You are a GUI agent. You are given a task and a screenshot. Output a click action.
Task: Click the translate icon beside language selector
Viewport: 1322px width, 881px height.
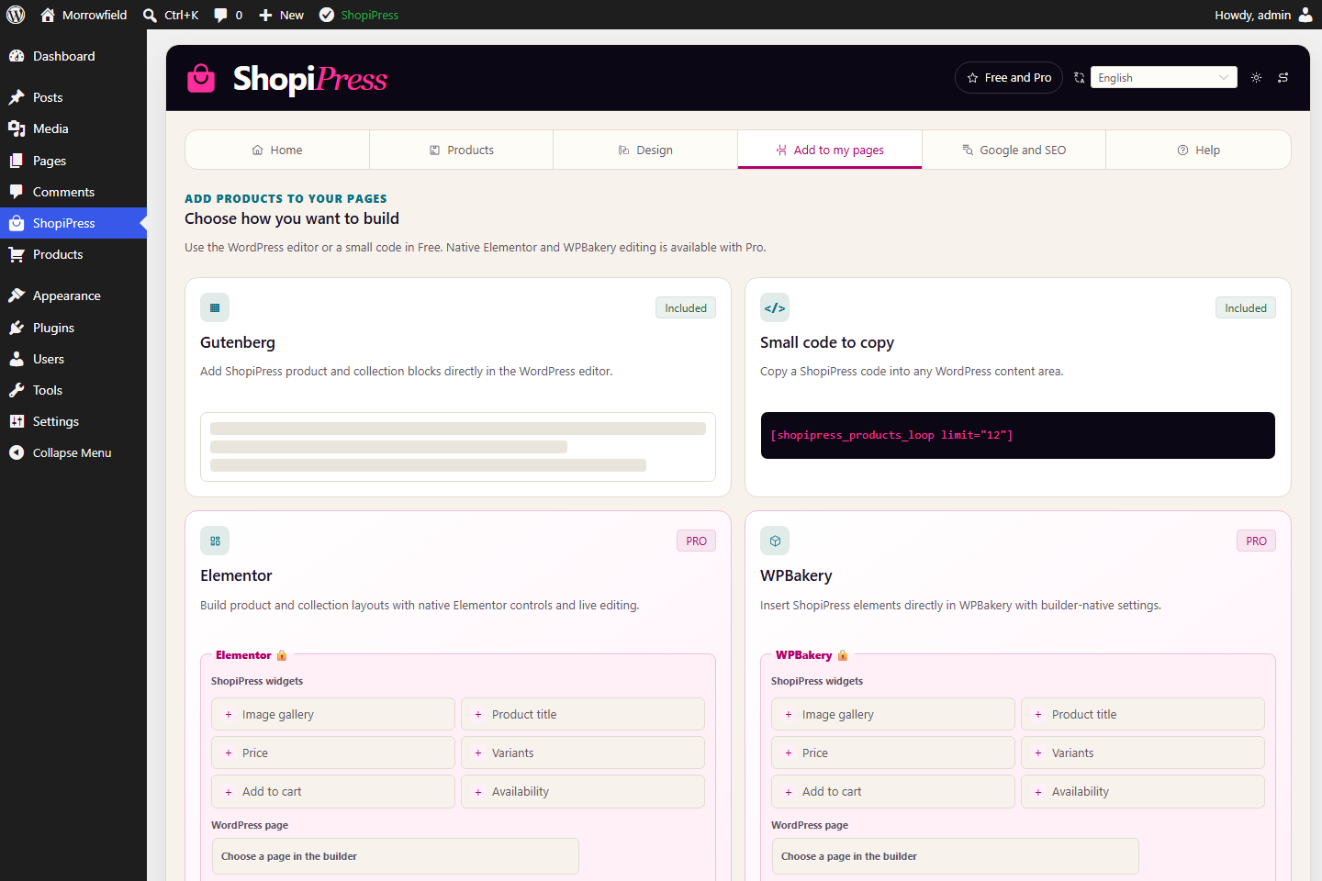pyautogui.click(x=1080, y=78)
